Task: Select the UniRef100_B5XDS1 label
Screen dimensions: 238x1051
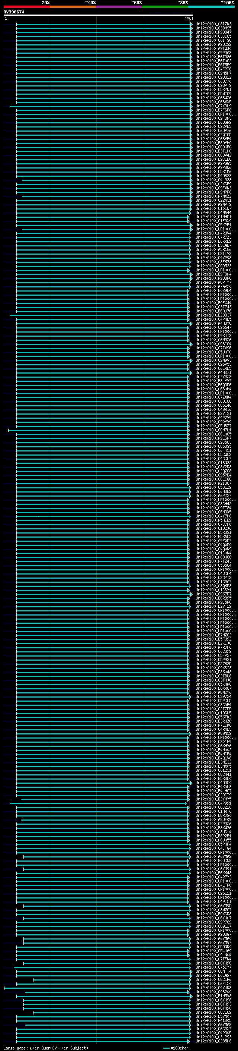Action: pos(213,532)
